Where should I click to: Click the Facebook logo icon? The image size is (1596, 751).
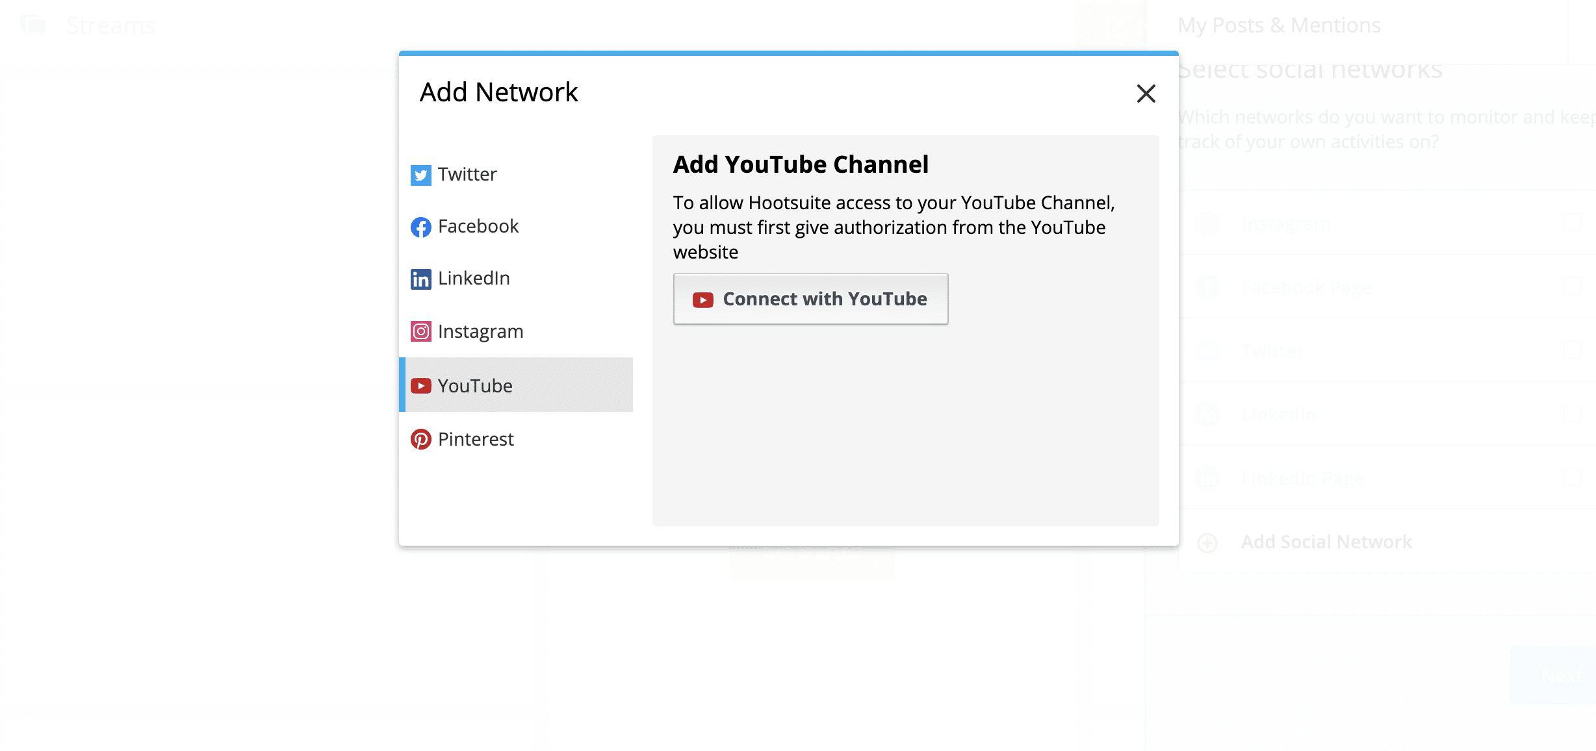(x=421, y=227)
